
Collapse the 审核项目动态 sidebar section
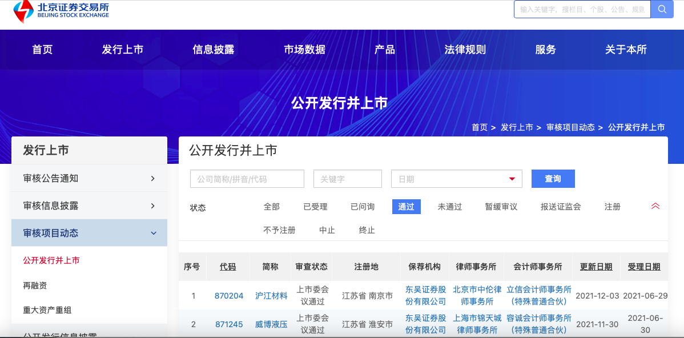[89, 233]
